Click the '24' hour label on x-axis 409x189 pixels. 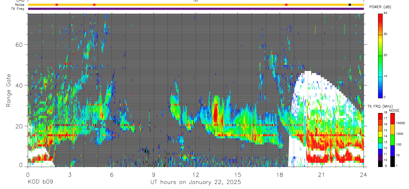tap(364, 174)
